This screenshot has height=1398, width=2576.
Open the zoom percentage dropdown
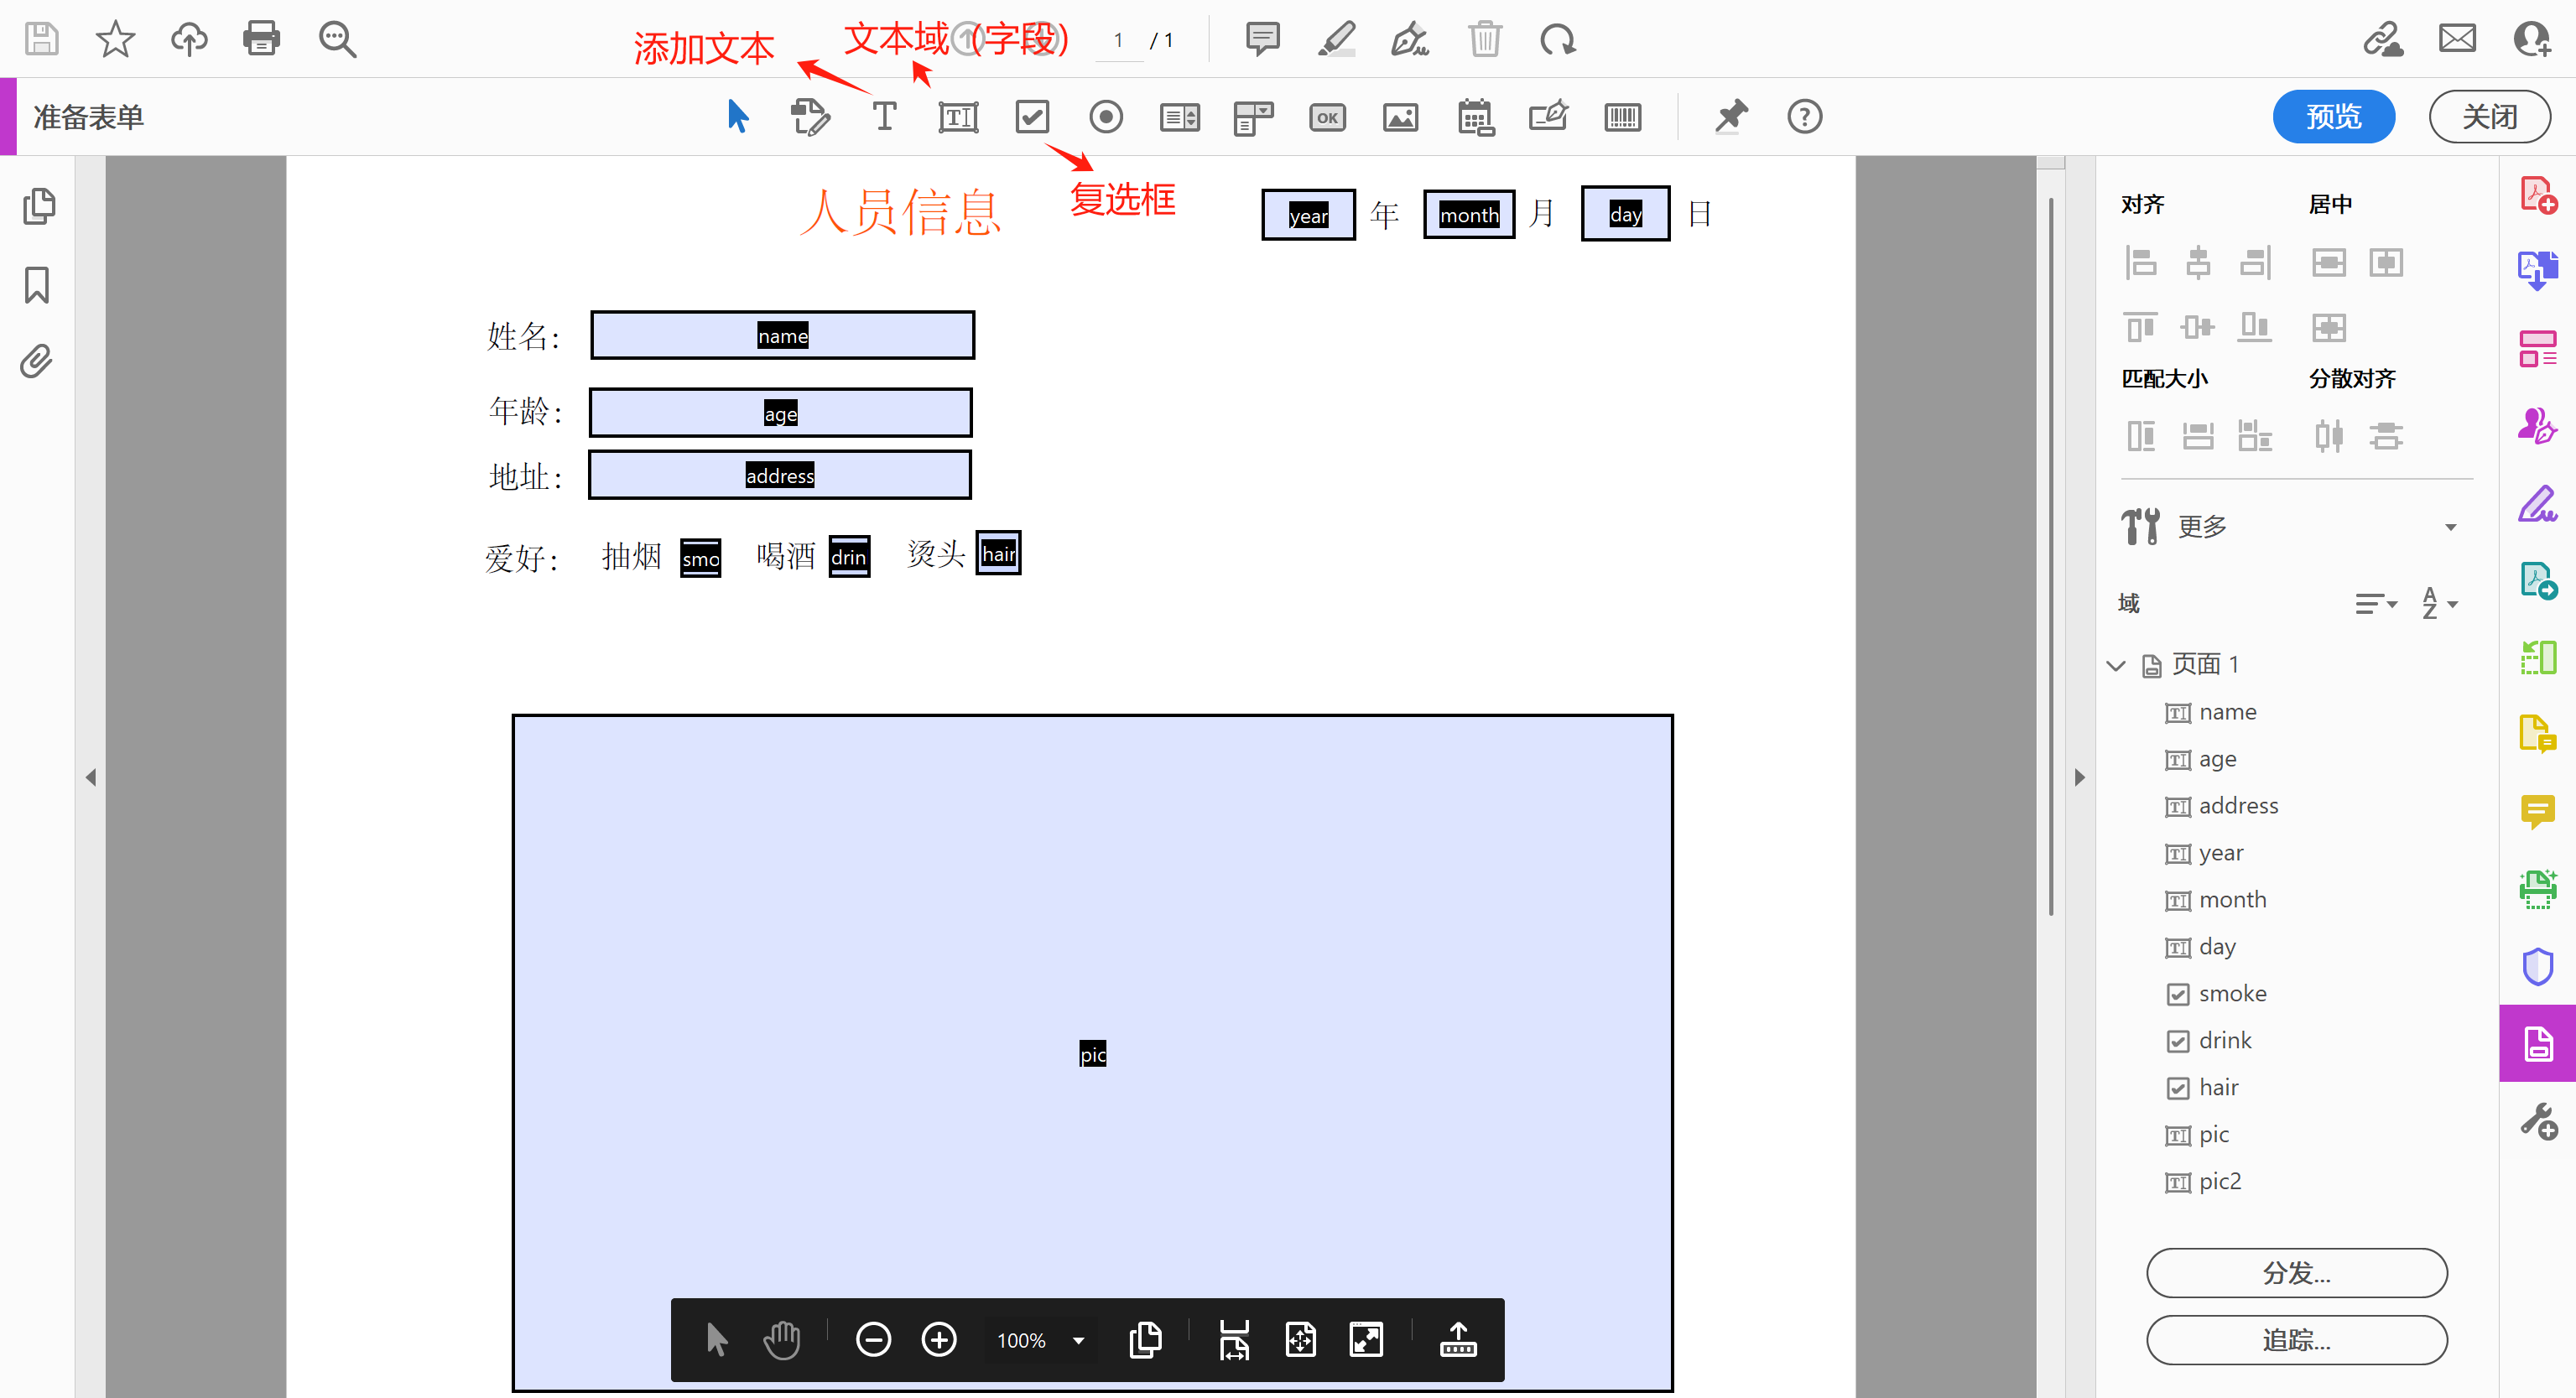click(1078, 1340)
